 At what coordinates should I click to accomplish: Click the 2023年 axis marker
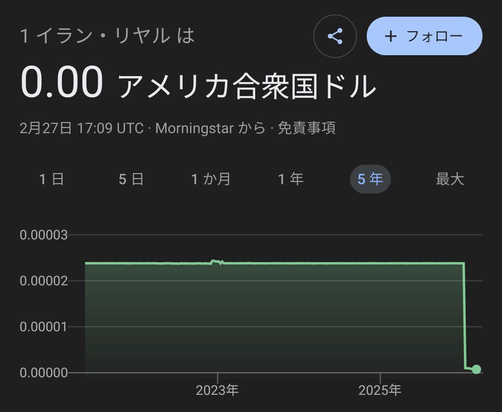click(217, 390)
